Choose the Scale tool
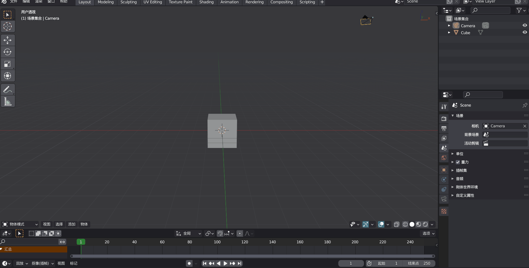529x268 pixels. 7,64
